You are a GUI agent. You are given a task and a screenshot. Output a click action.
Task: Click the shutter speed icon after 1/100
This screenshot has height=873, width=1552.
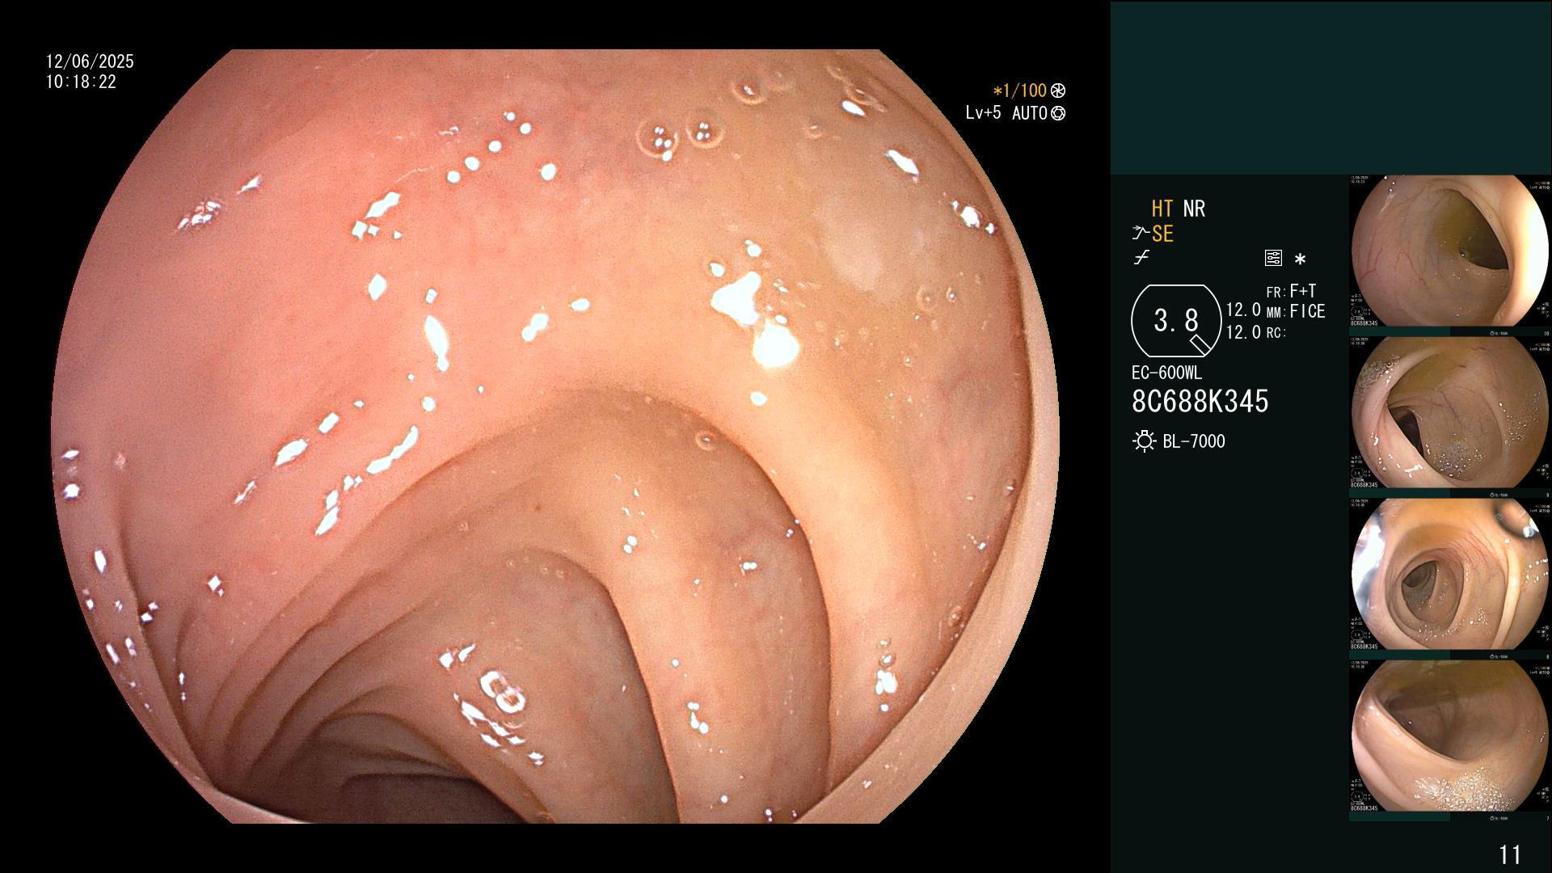pos(1058,91)
